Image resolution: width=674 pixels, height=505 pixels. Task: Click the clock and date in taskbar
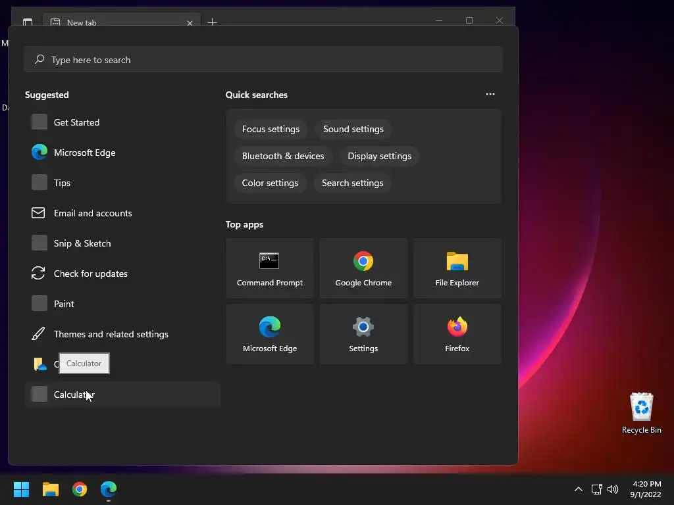[645, 489]
